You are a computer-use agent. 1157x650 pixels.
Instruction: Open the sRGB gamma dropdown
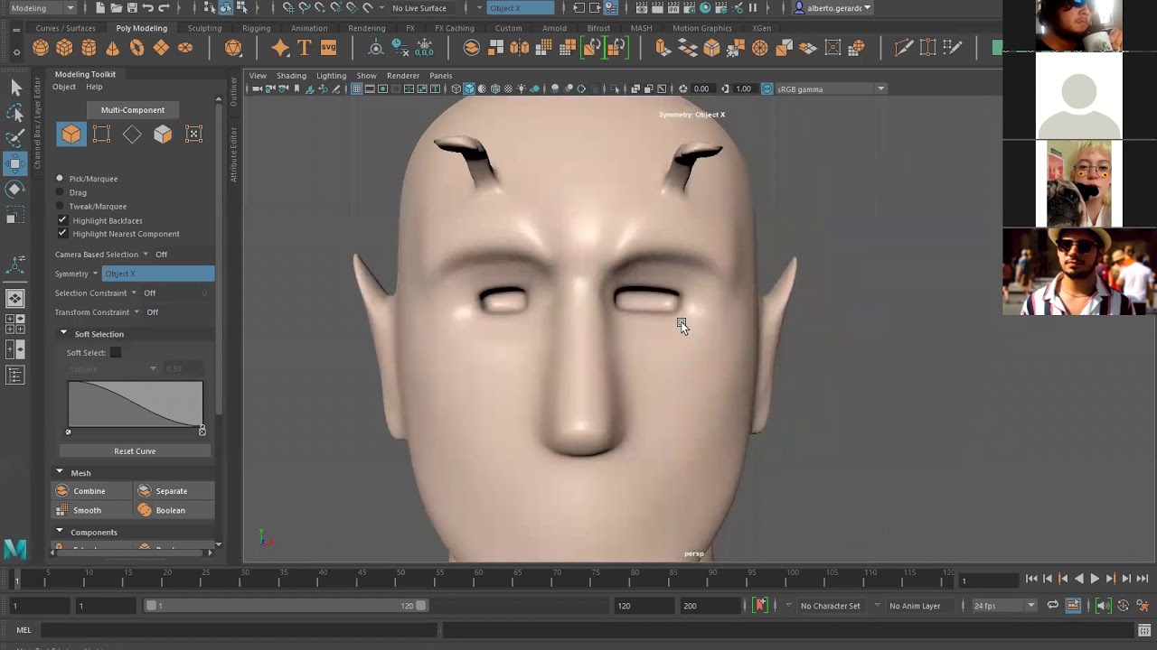(831, 88)
